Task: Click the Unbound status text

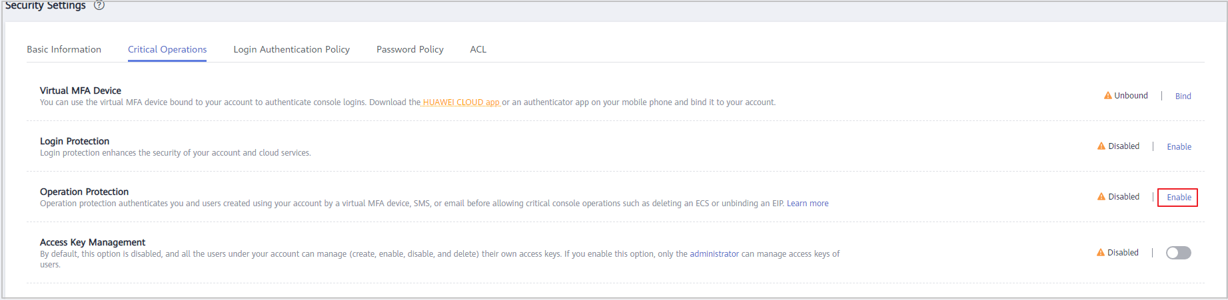Action: coord(1131,96)
